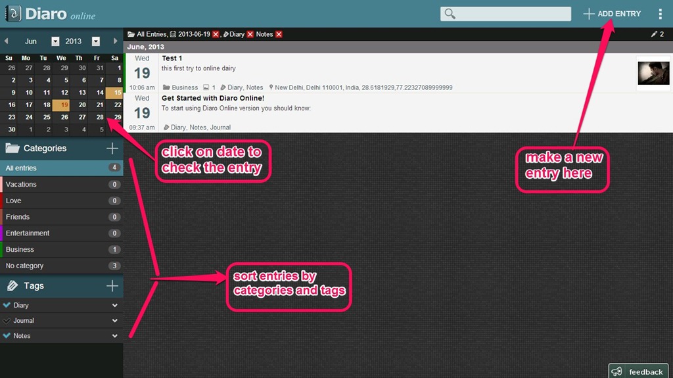Open the year dropdown next to 2013
The width and height of the screenshot is (673, 378).
point(96,41)
